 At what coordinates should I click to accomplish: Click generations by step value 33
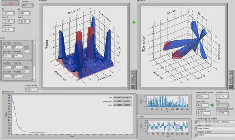pos(204,96)
